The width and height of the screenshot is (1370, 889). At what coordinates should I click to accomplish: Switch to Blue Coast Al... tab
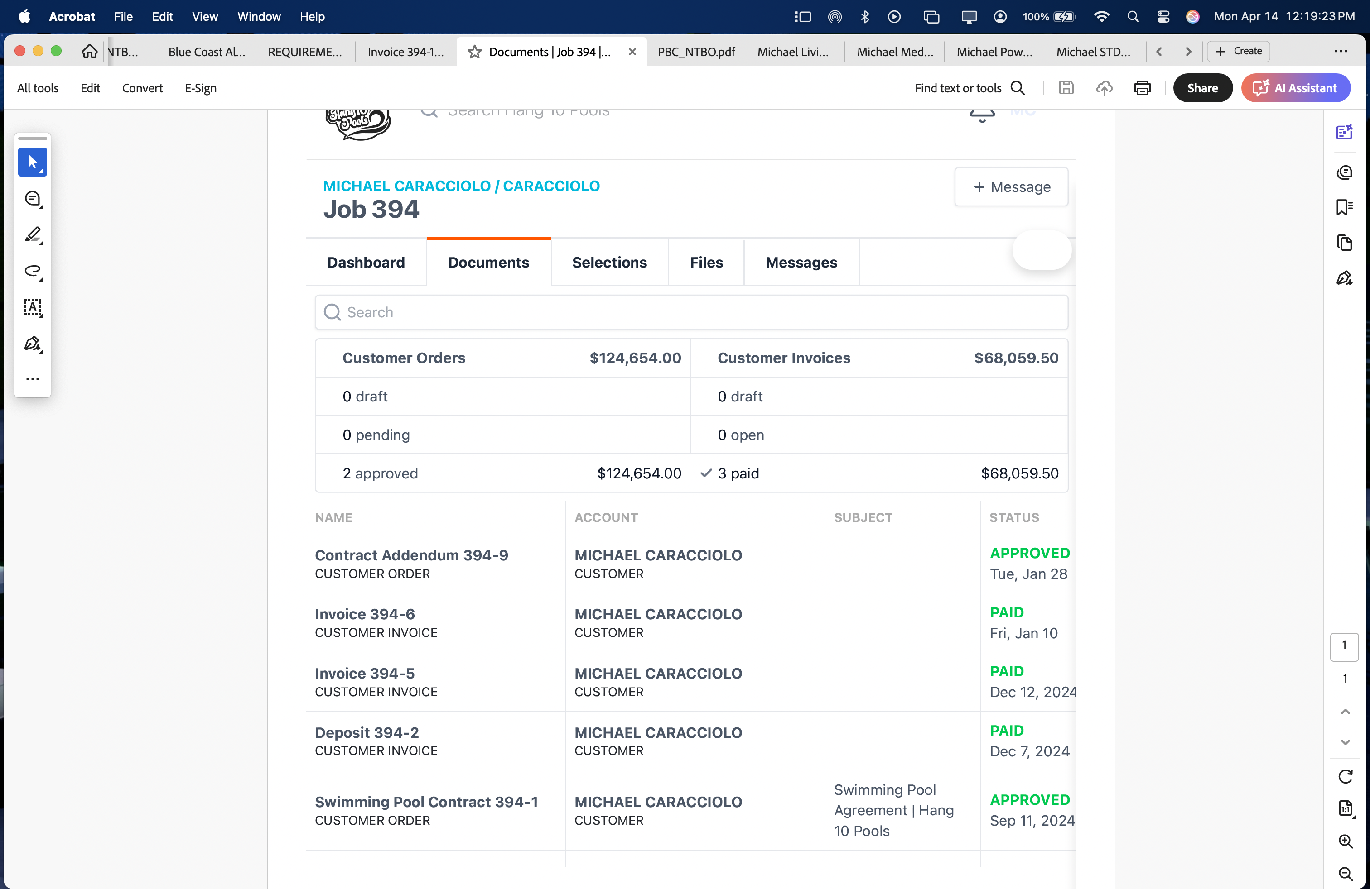207,52
